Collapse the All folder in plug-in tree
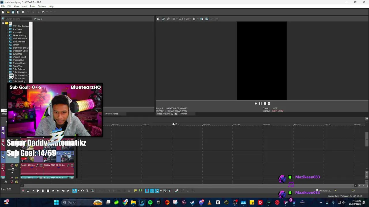 [x=3, y=23]
